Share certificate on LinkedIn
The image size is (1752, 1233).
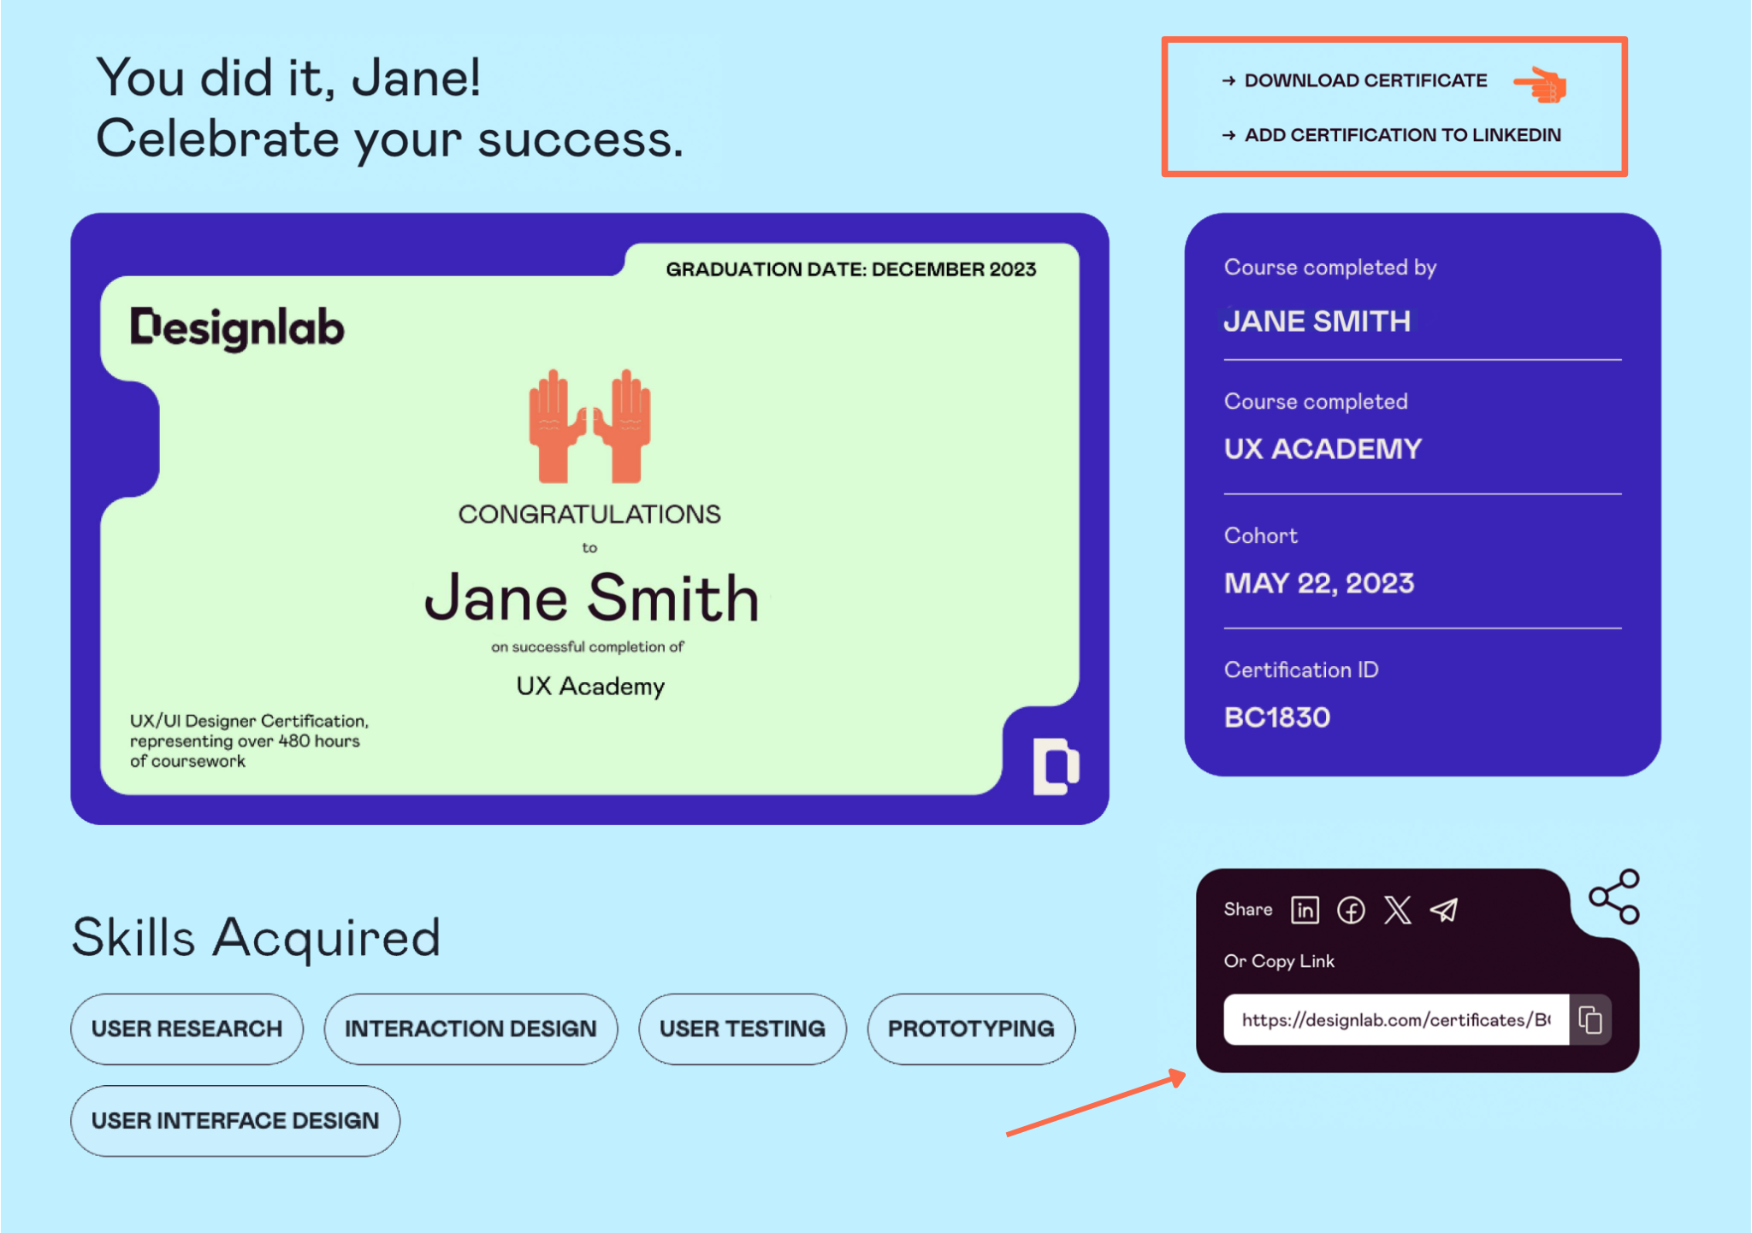[1305, 910]
